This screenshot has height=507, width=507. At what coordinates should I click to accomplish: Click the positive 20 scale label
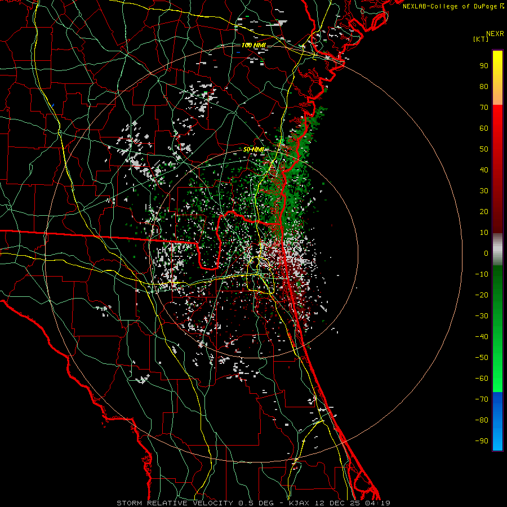pyautogui.click(x=484, y=211)
